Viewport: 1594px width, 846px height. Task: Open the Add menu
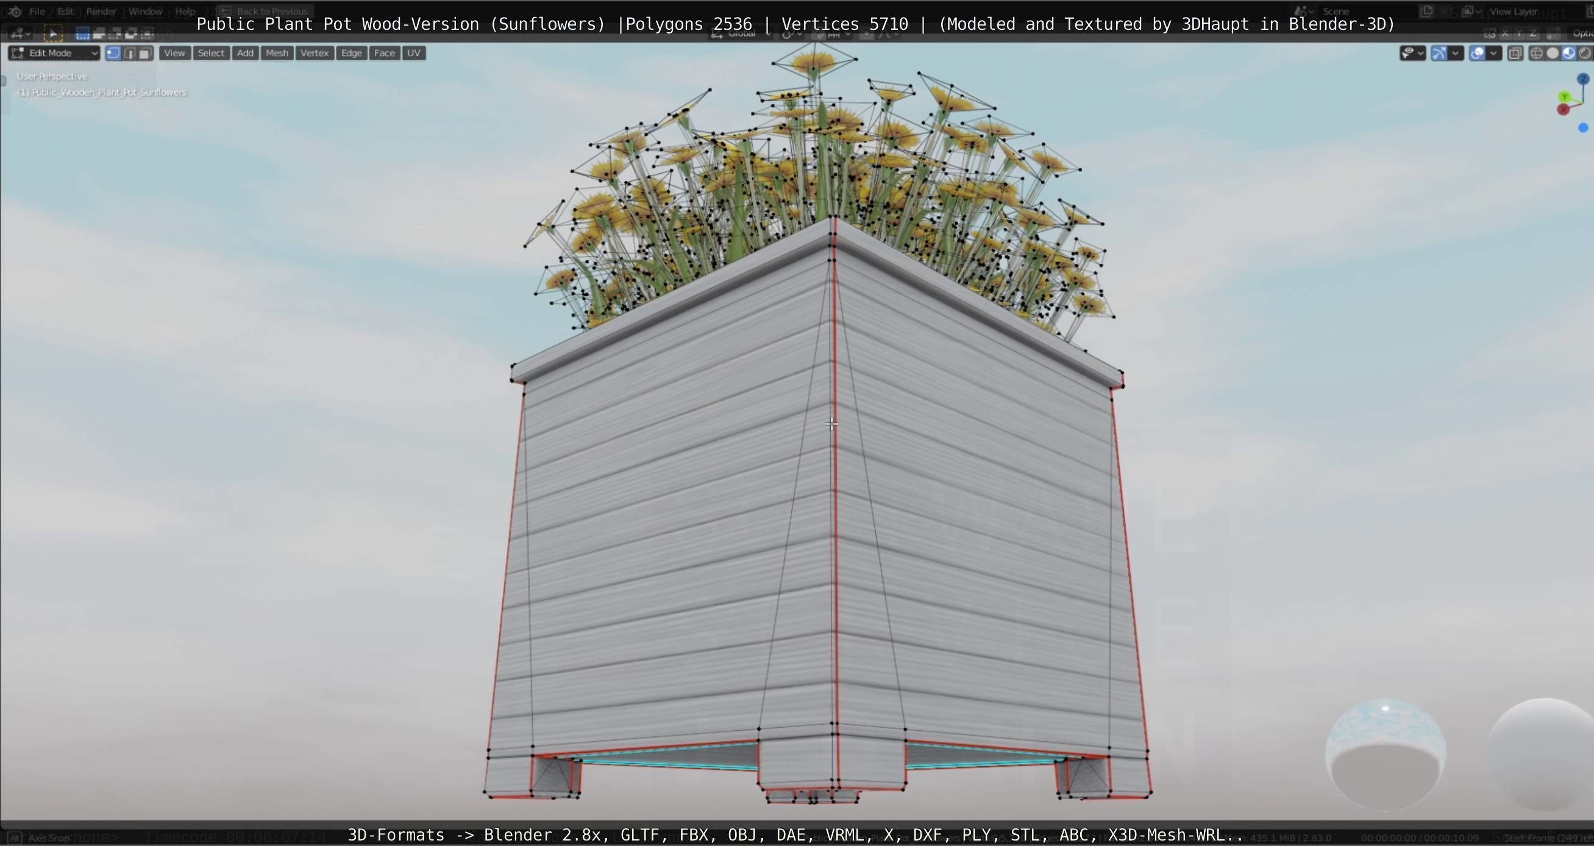point(245,53)
